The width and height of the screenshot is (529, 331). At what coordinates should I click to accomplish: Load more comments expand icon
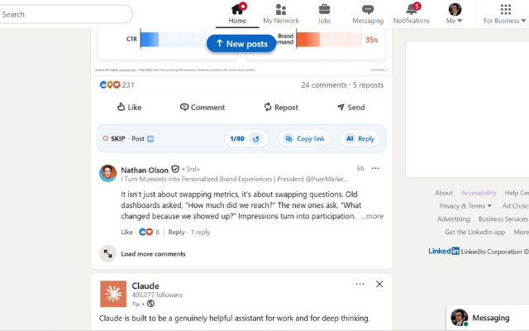coord(107,254)
